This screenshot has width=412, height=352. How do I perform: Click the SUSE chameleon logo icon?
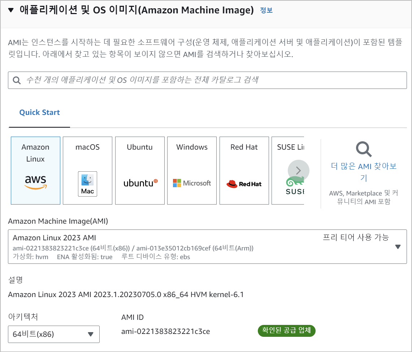(295, 186)
